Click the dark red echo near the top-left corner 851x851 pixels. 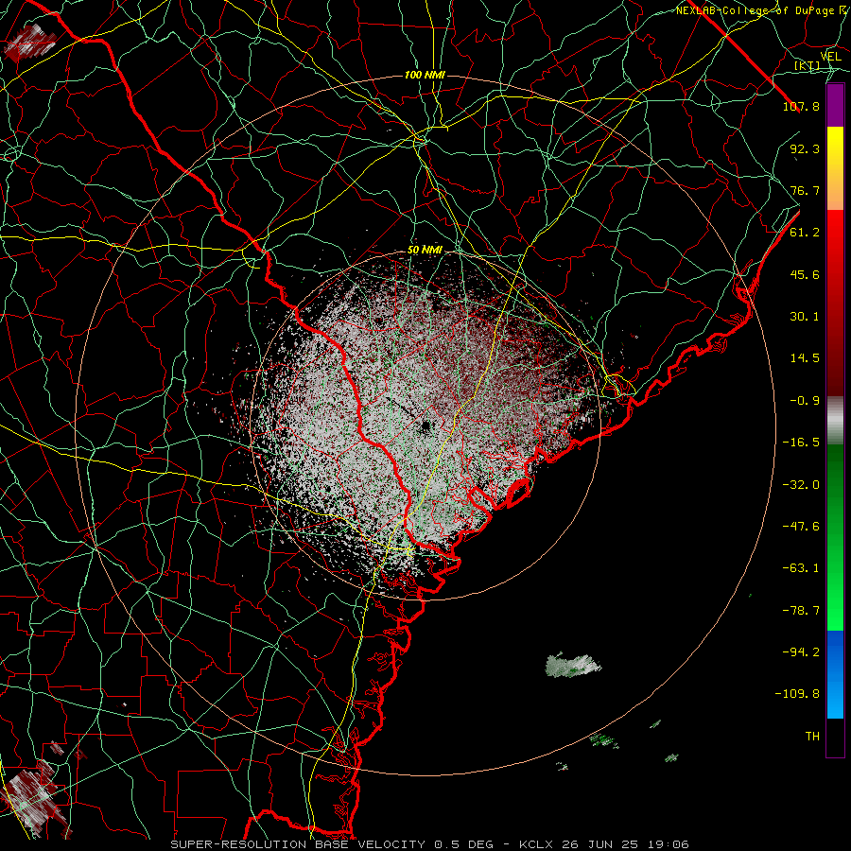(29, 43)
